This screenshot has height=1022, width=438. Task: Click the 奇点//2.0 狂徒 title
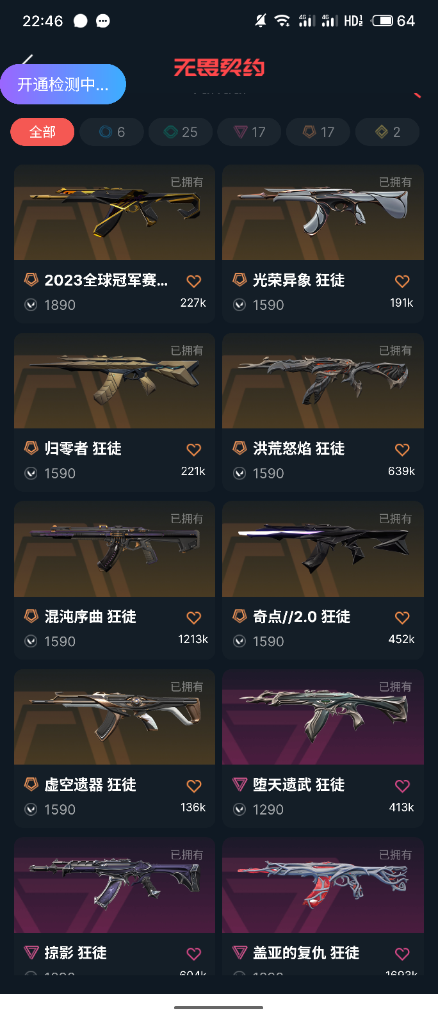[302, 617]
